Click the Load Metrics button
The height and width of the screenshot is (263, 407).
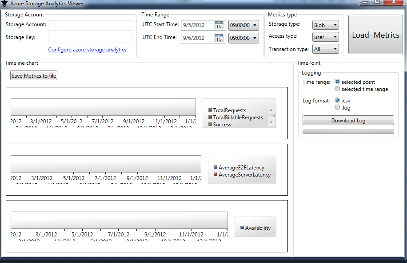coord(375,35)
